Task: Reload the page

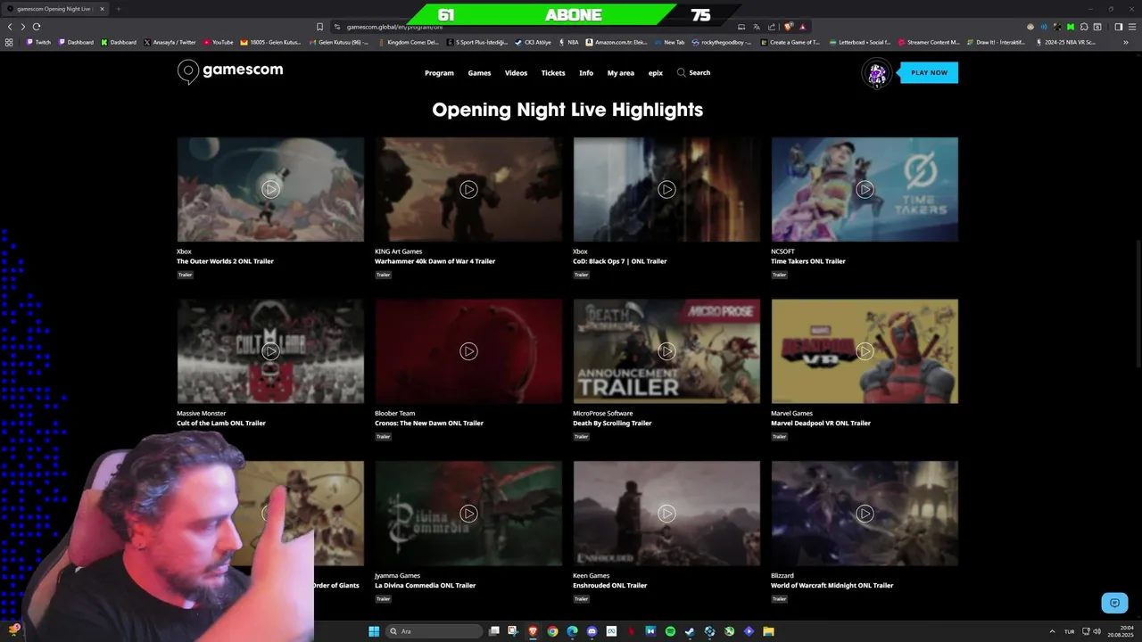Action: 37,27
